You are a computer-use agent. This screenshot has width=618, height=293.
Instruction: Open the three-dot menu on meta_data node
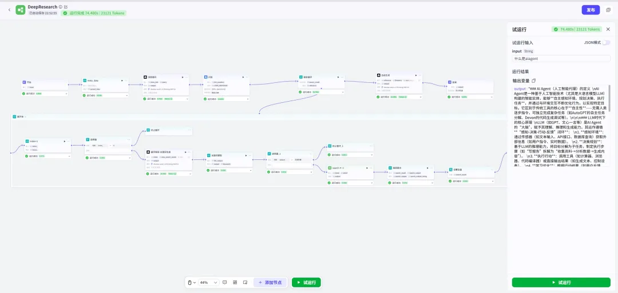point(126,80)
